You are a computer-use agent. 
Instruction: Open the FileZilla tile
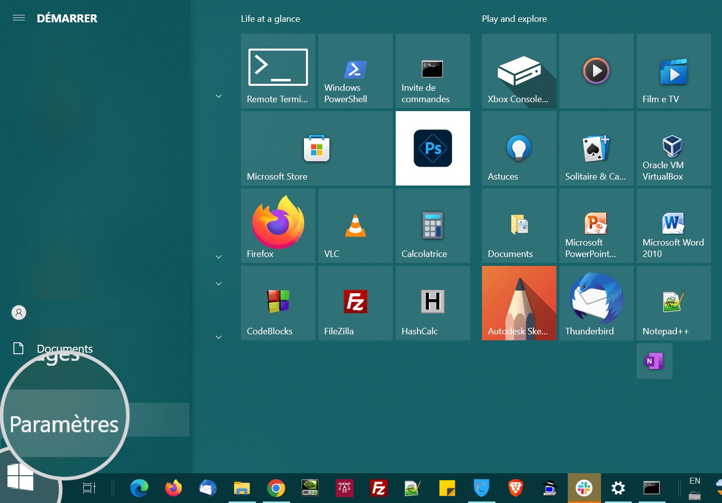click(356, 303)
